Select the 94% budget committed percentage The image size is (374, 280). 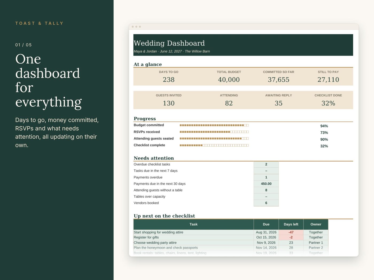point(324,126)
